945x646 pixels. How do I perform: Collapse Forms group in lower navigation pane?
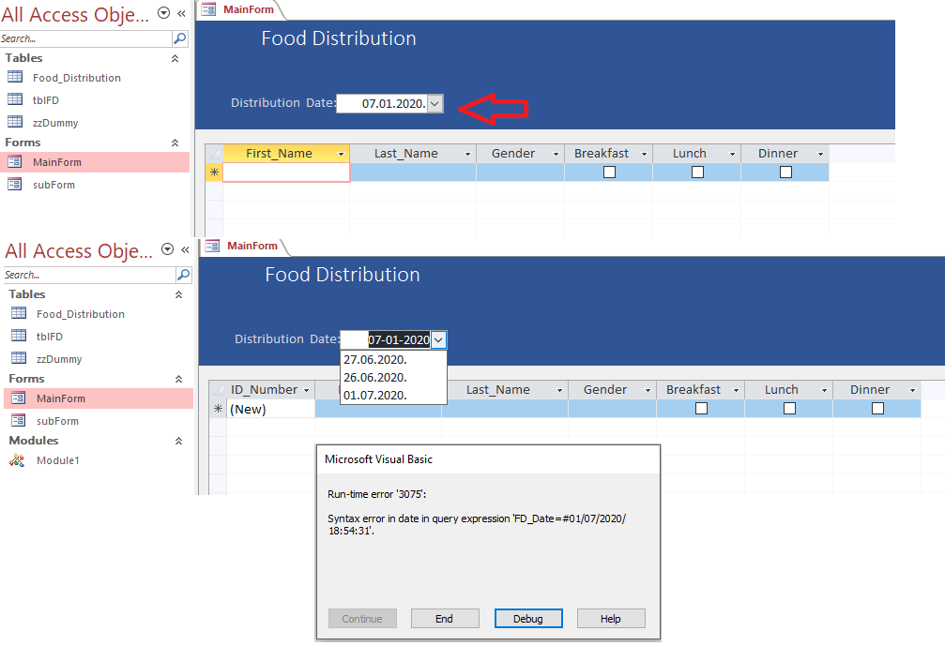[178, 379]
